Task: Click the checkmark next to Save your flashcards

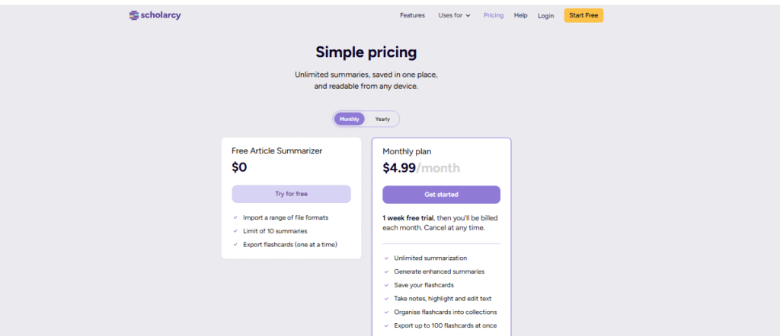Action: (386, 285)
